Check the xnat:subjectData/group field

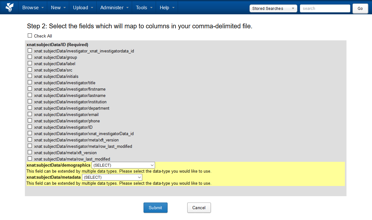pyautogui.click(x=30, y=57)
